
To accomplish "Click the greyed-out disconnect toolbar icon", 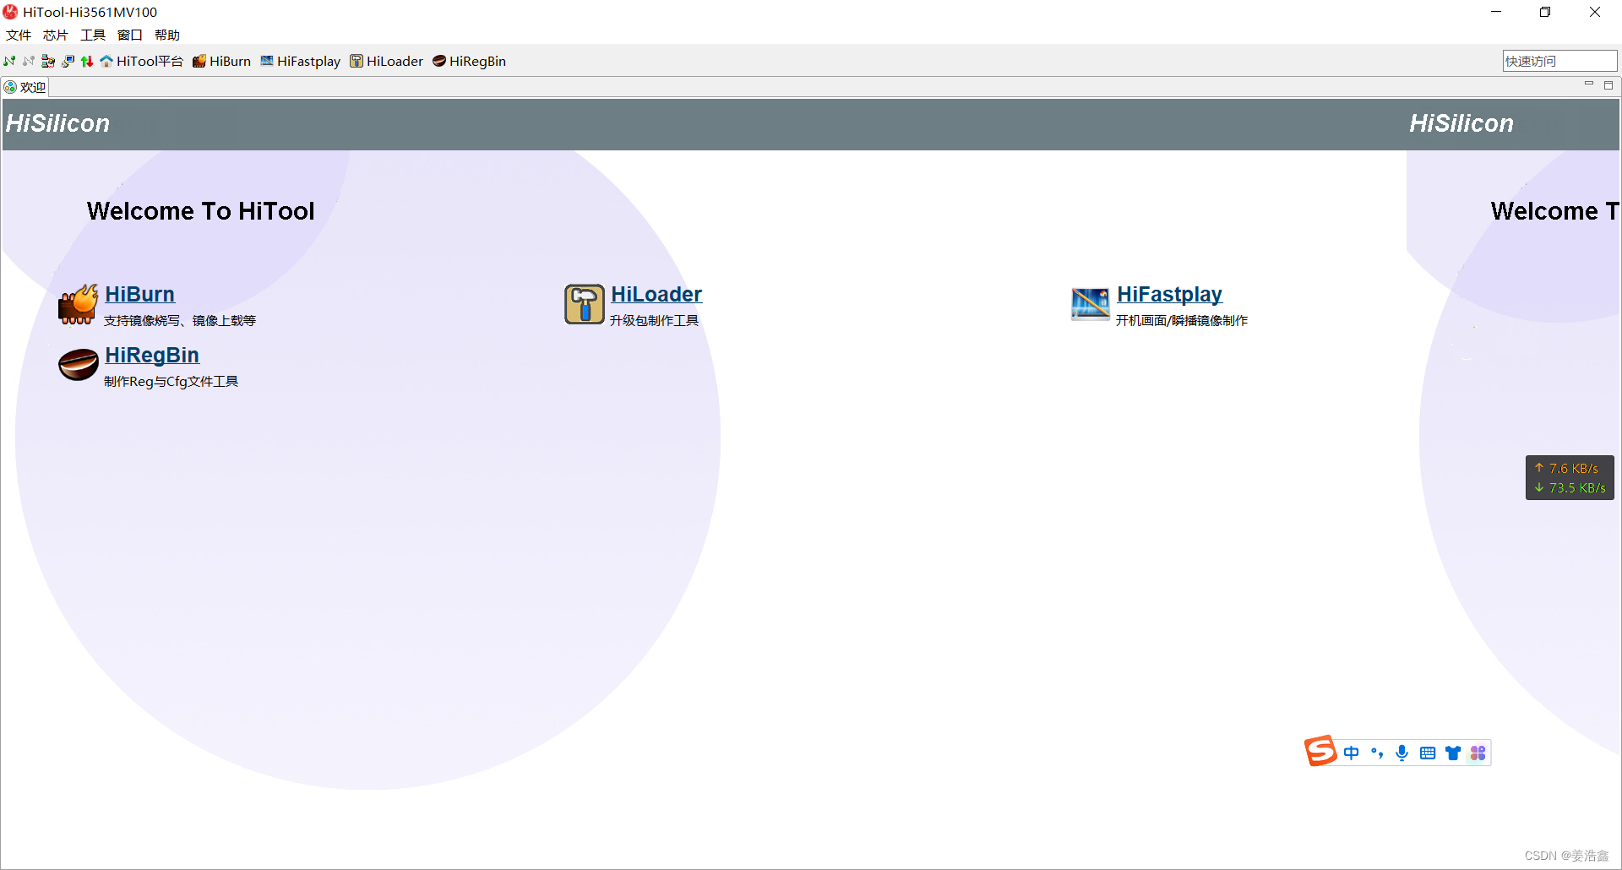I will 29,61.
